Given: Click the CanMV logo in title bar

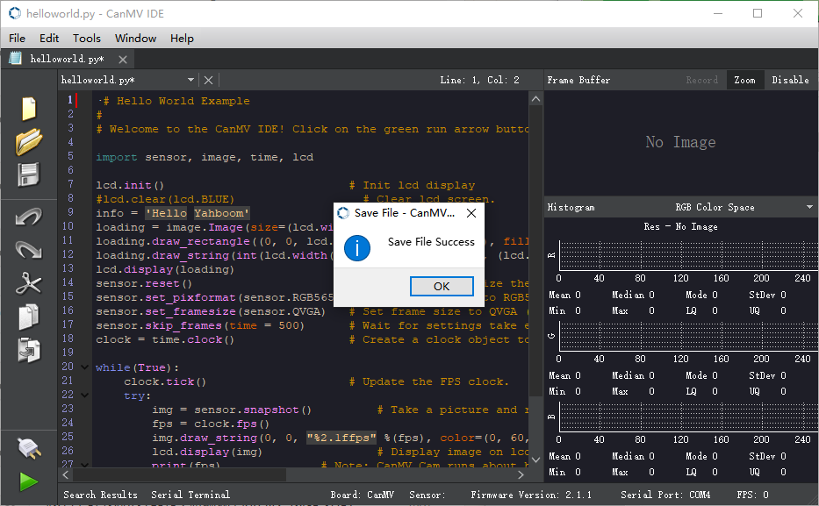Looking at the screenshot, I should (x=15, y=13).
